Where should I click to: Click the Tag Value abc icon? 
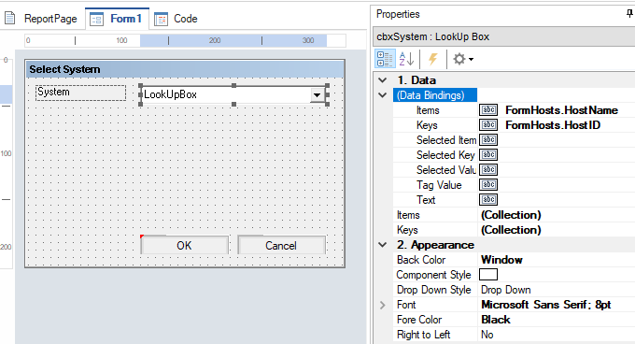[488, 185]
